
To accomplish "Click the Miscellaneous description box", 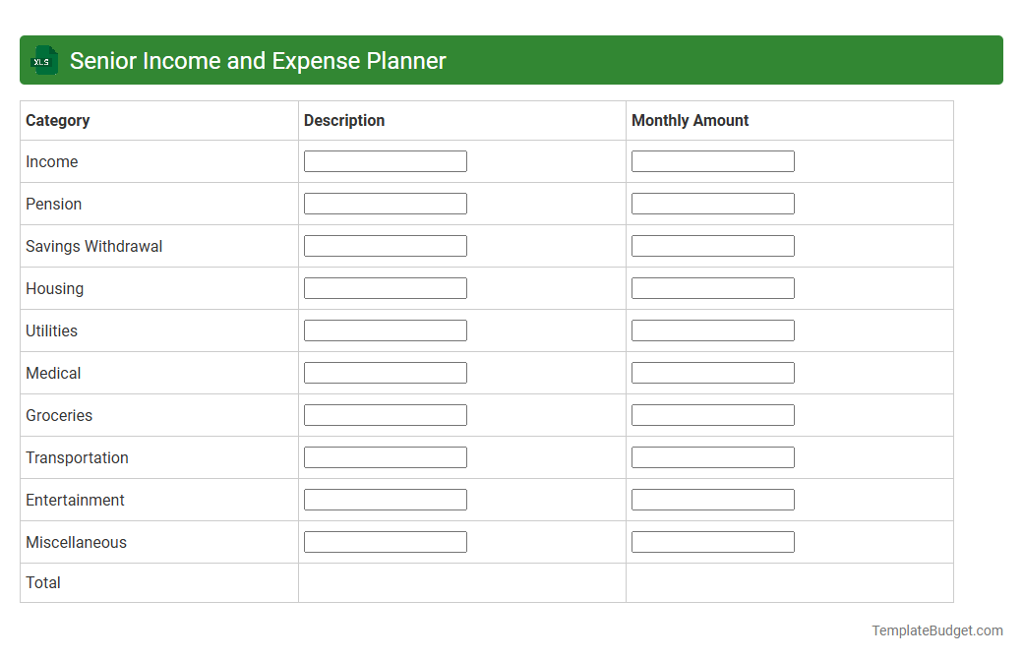I will [x=386, y=541].
